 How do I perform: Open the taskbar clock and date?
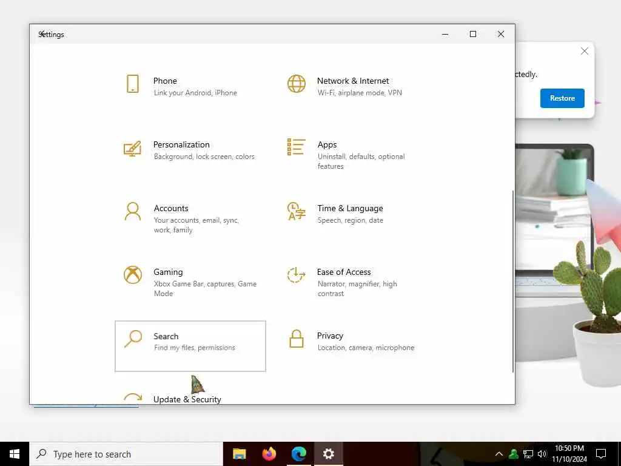click(x=569, y=454)
